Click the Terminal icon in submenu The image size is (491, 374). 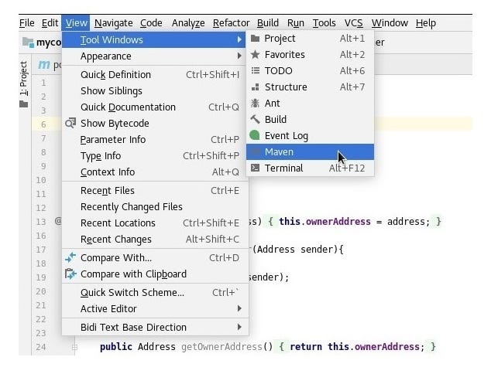(256, 168)
